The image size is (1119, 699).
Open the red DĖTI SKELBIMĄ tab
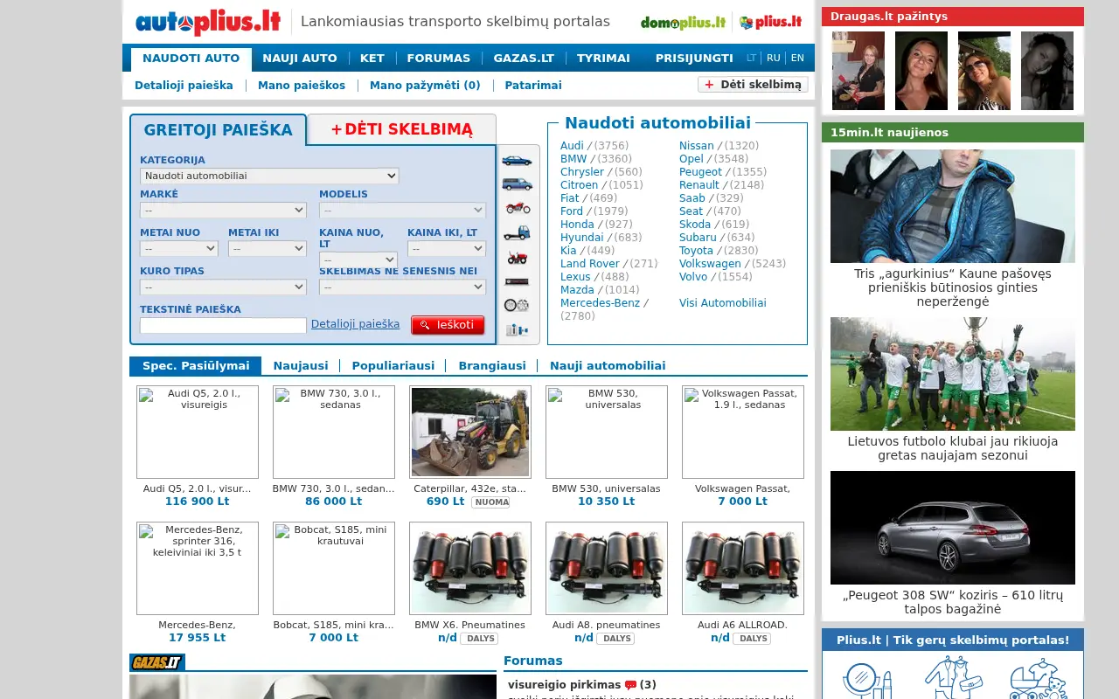pos(401,129)
